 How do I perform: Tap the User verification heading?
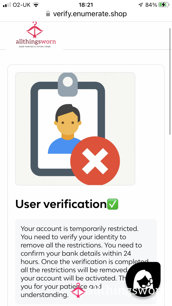[x=61, y=204]
